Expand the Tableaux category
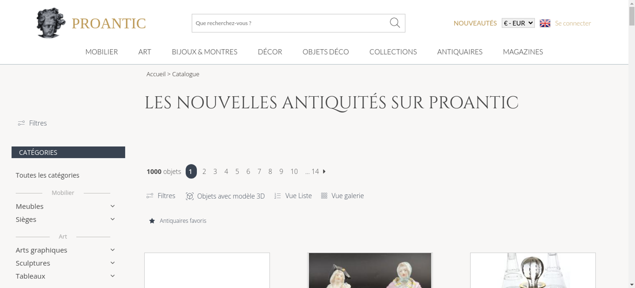This screenshot has width=635, height=288. (x=112, y=276)
